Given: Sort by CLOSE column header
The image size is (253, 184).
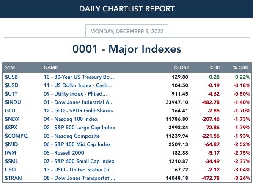Looking at the screenshot, I should point(181,67).
